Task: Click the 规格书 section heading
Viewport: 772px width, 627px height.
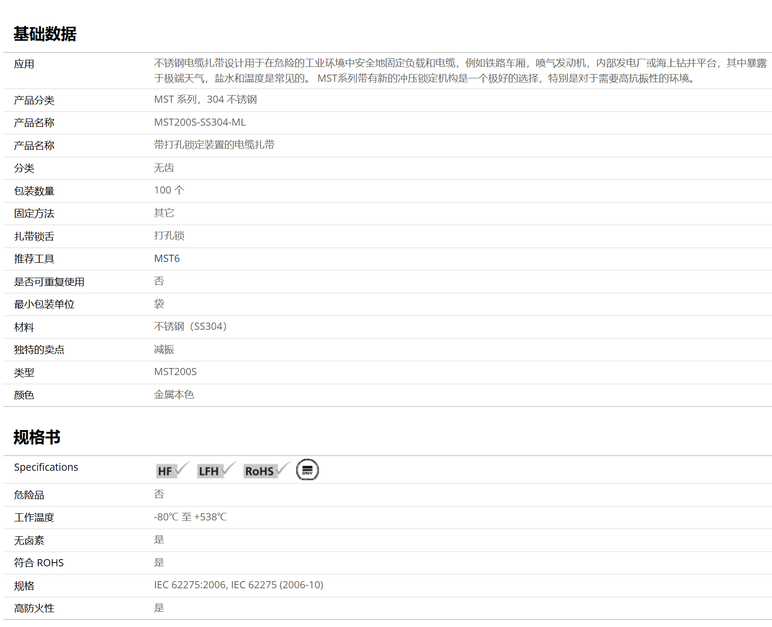Action: [x=37, y=437]
